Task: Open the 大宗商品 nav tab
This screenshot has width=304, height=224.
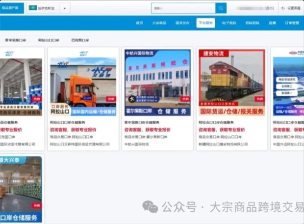Action: point(159,23)
